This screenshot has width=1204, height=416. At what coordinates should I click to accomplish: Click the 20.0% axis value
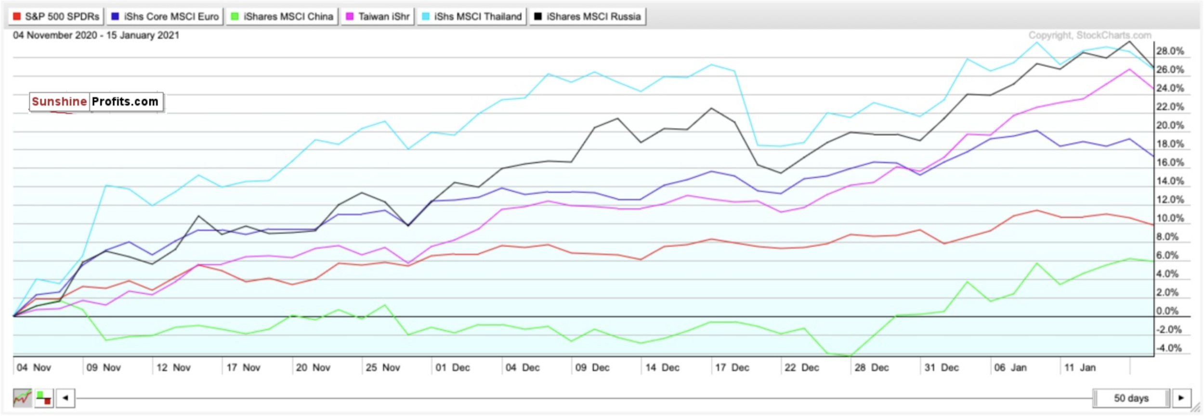pos(1170,126)
